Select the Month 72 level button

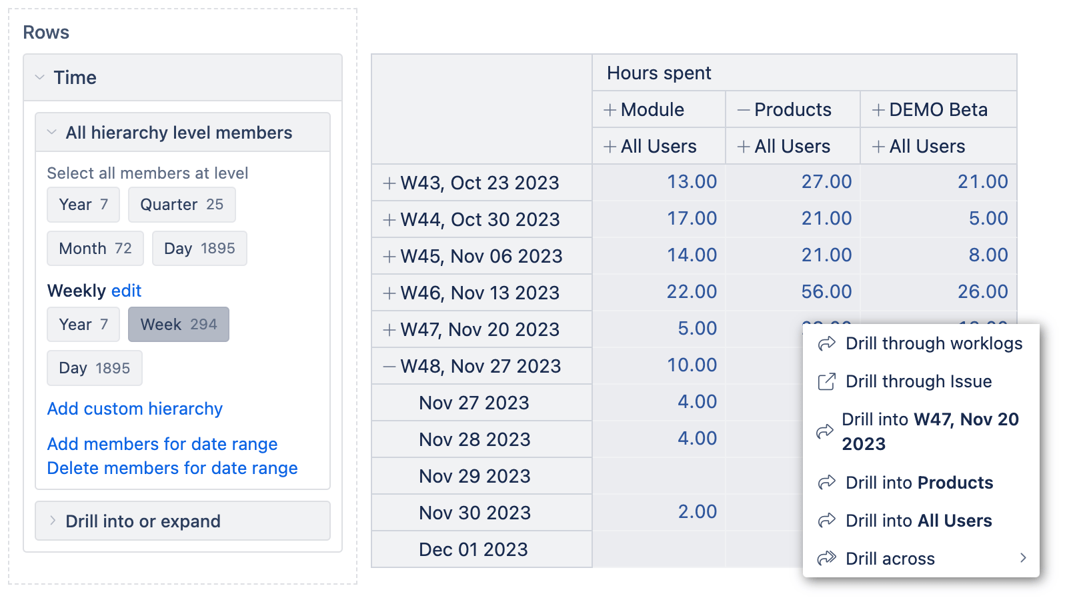(x=95, y=249)
